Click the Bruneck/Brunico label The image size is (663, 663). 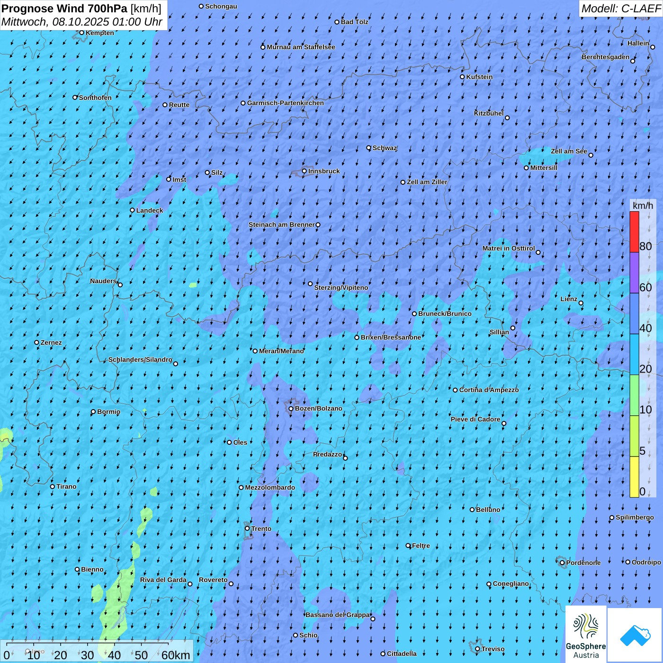click(445, 314)
